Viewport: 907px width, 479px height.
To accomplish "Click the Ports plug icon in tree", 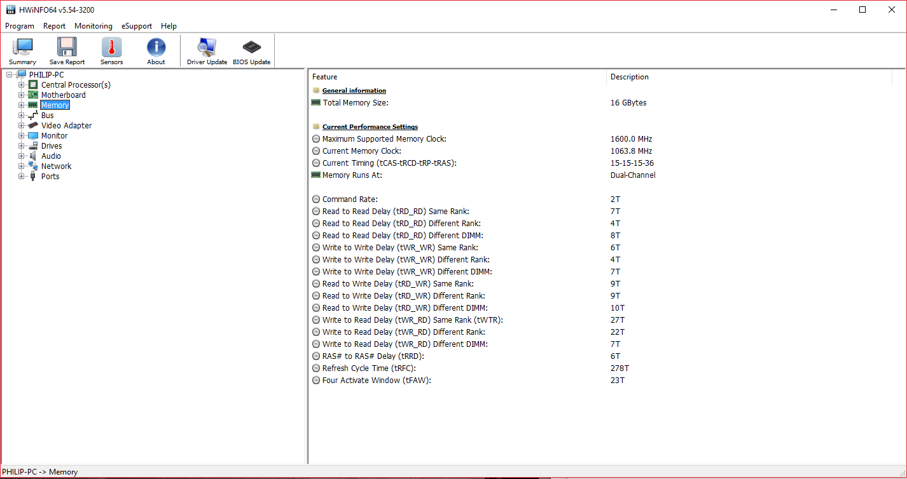I will point(33,176).
